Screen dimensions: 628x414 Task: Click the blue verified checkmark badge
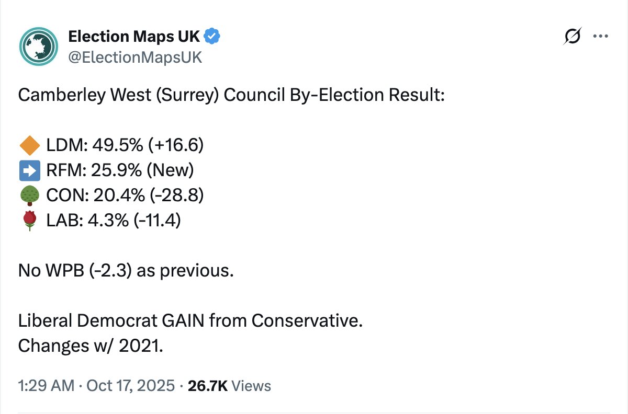tap(212, 36)
